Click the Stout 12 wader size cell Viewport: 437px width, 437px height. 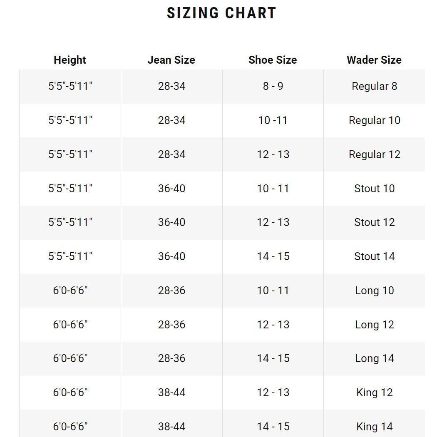pos(374,222)
